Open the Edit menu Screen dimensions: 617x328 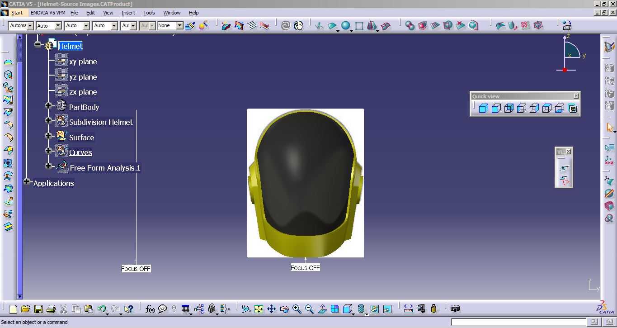point(90,13)
